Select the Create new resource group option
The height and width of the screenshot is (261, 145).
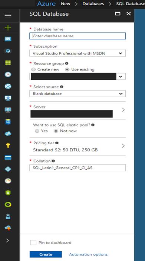click(x=33, y=70)
